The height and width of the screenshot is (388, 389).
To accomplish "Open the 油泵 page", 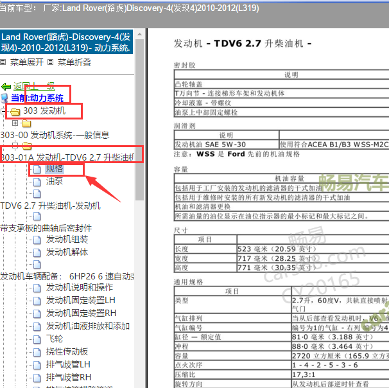I will click(x=55, y=181).
